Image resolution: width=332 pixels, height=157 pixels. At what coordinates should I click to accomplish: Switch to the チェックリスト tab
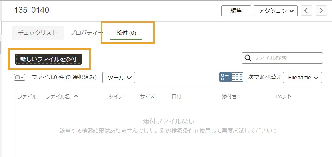(x=38, y=33)
